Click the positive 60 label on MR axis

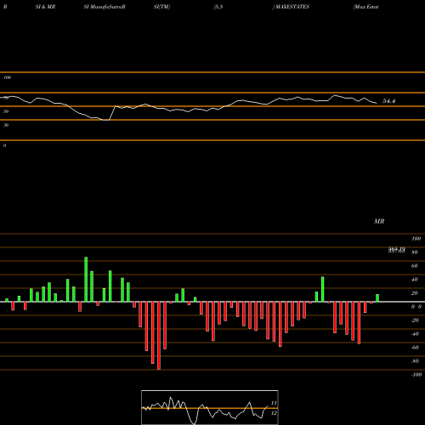(x=415, y=266)
